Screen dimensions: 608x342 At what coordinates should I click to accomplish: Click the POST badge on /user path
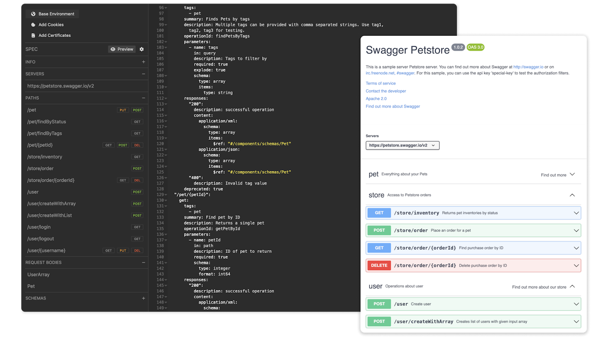coord(137,192)
